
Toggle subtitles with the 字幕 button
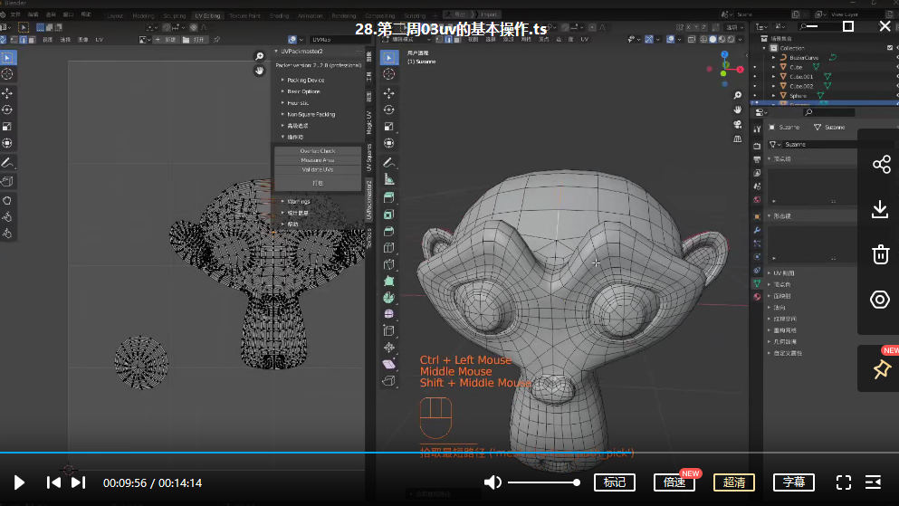coord(794,482)
